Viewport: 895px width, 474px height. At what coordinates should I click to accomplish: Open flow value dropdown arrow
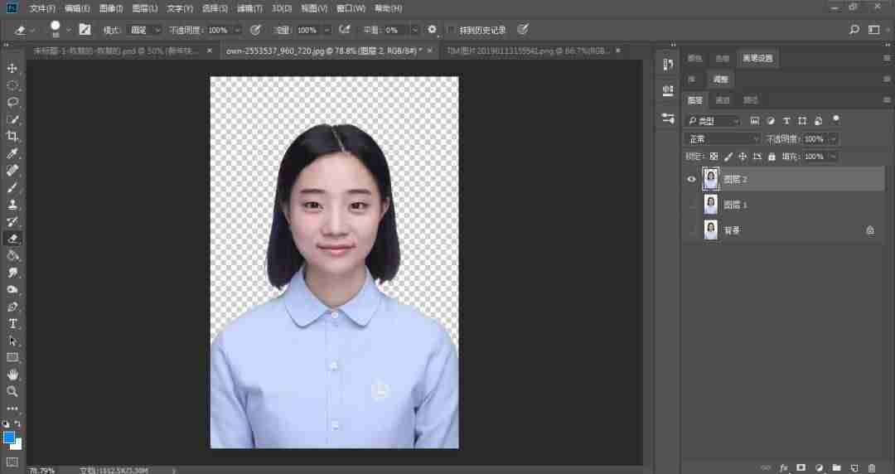pos(327,30)
